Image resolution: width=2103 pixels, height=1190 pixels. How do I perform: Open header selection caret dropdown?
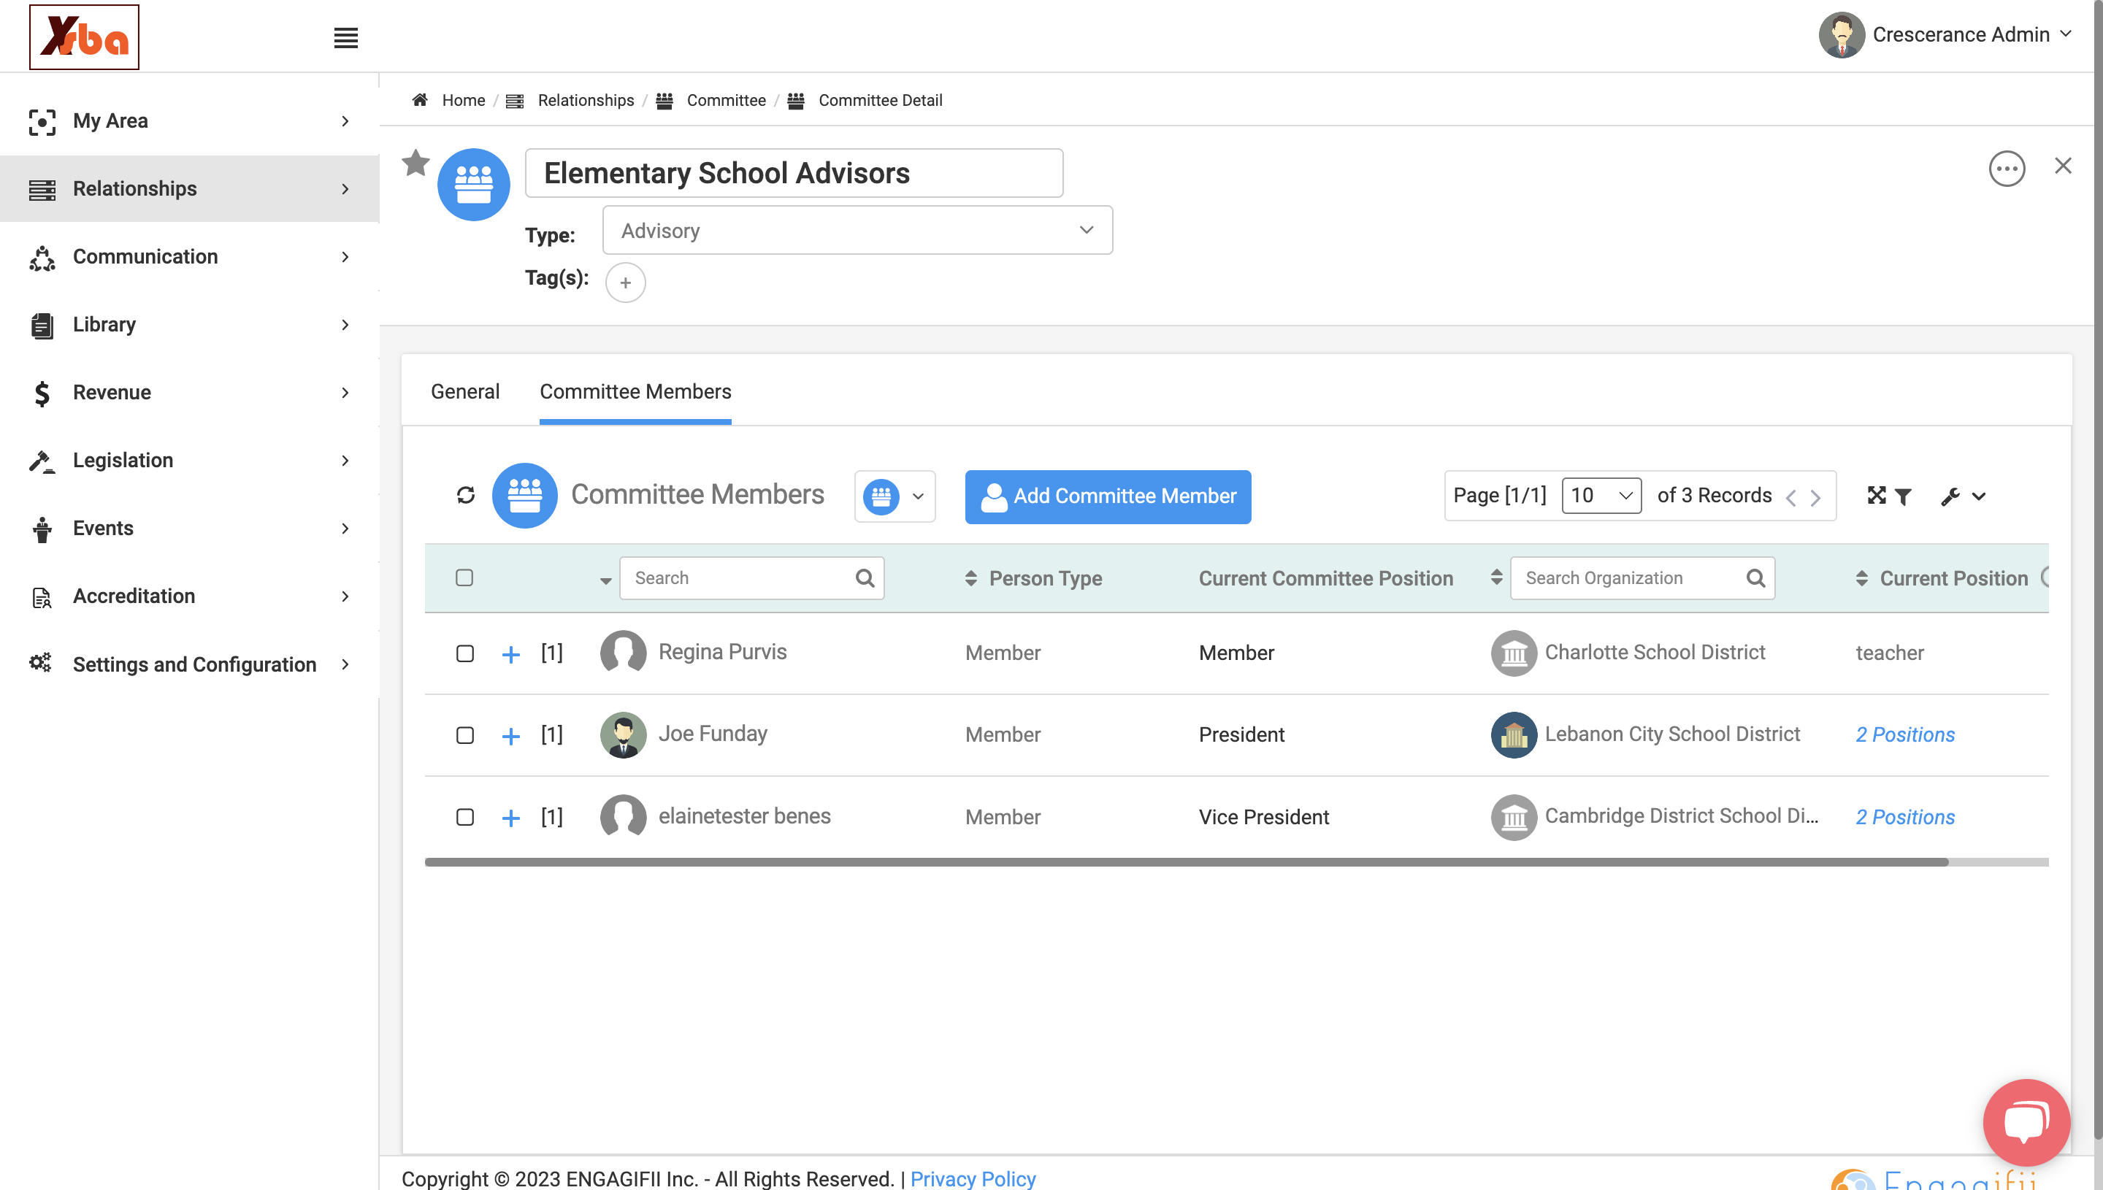(605, 580)
